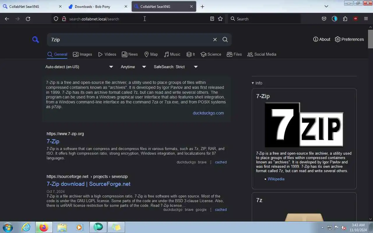Switch to the Files tab
Image resolution: width=373 pixels, height=233 pixels.
234,54
